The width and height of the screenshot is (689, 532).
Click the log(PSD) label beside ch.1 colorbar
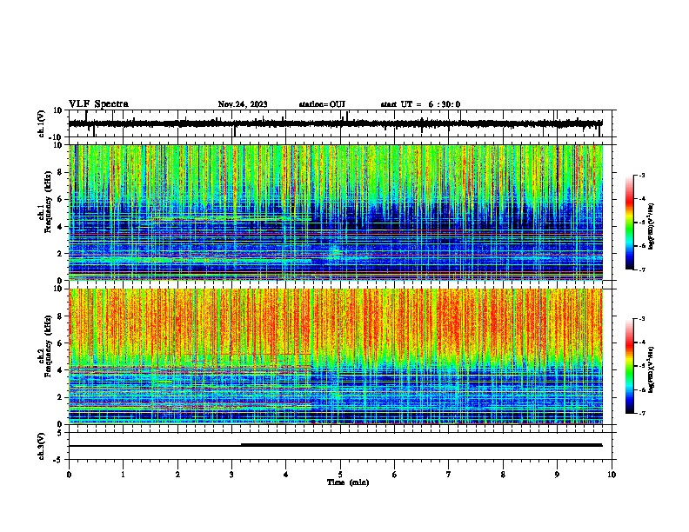(x=651, y=226)
